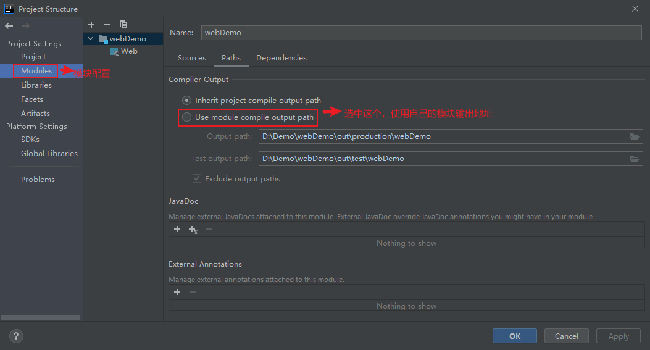This screenshot has height=350, width=650.
Task: Add a new module with plus icon
Action: [x=91, y=25]
